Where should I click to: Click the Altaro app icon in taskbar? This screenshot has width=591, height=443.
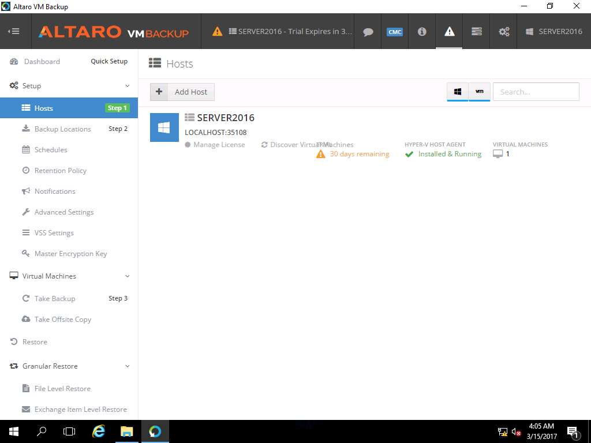155,431
